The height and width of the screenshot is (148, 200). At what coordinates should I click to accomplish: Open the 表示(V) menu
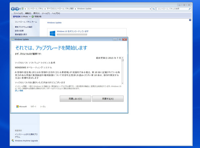click(x=36, y=13)
